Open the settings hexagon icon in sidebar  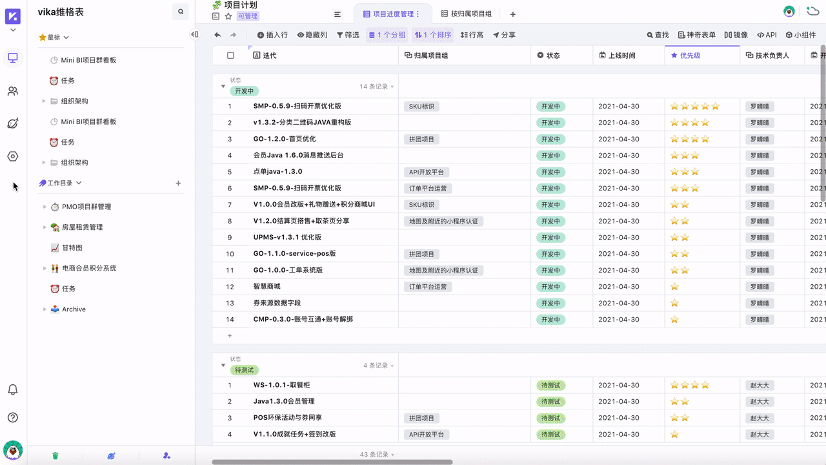point(13,156)
